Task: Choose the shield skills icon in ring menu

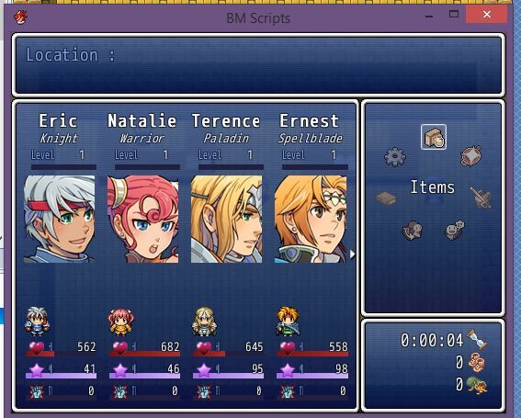Action: coord(470,156)
